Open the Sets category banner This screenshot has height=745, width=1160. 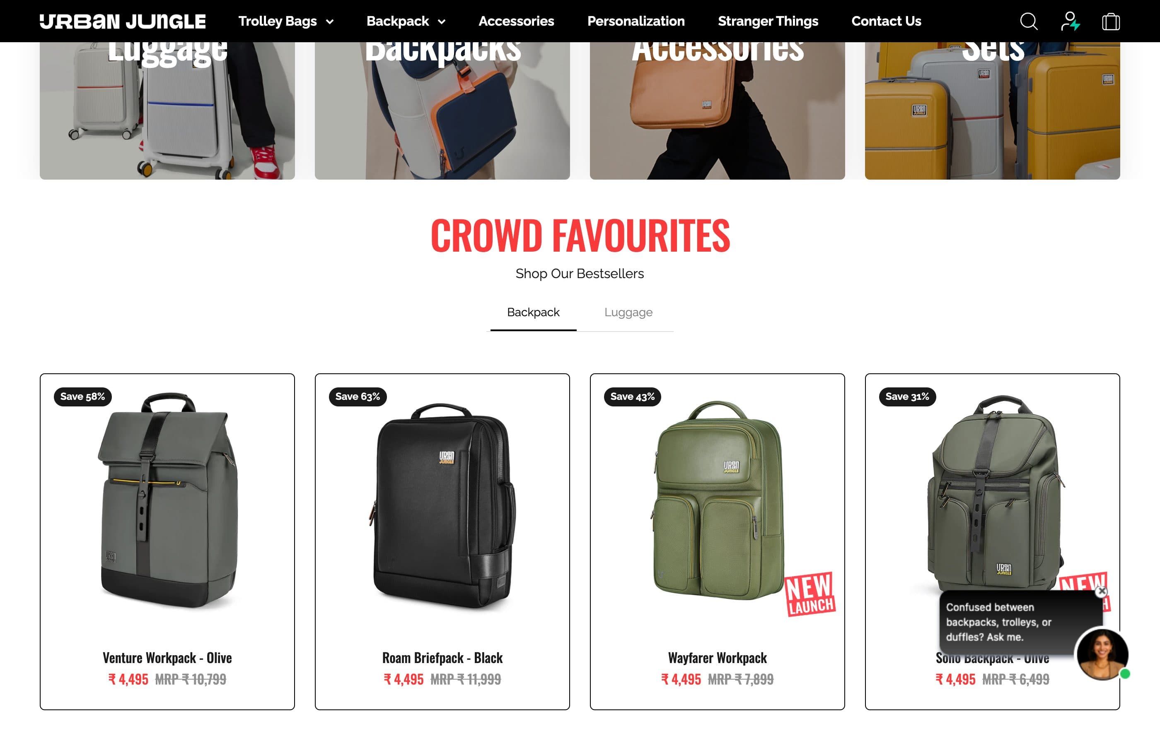pyautogui.click(x=992, y=111)
